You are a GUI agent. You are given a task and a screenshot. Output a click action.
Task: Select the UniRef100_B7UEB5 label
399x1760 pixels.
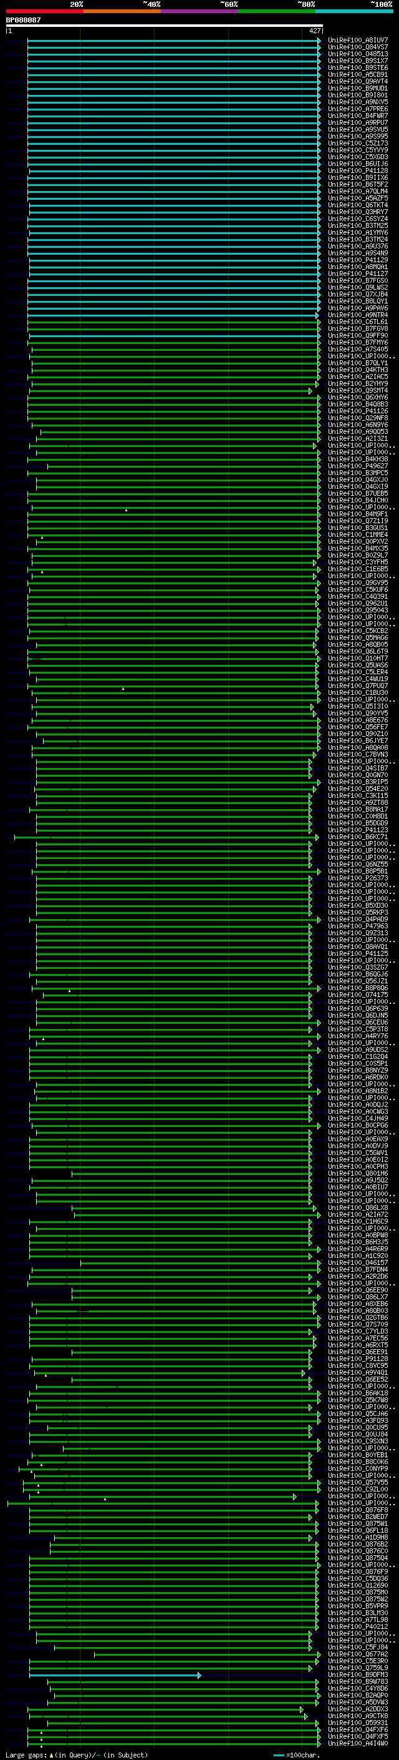(357, 493)
